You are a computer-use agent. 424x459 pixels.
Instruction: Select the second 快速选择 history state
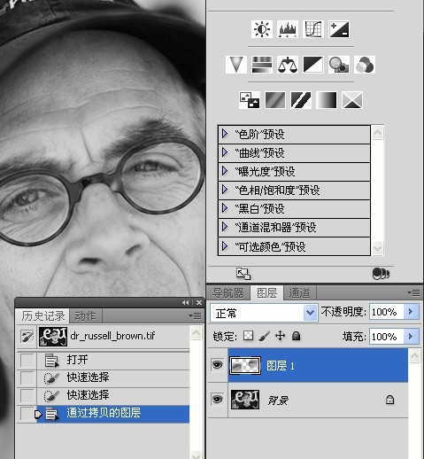112,396
